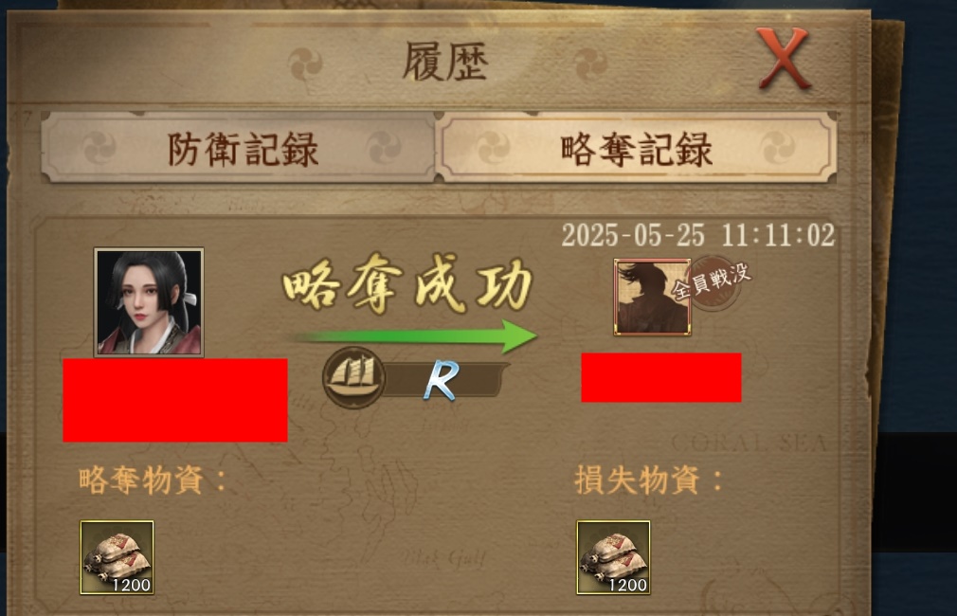The width and height of the screenshot is (957, 616).
Task: Click the 全員戦没 stamp badge
Action: 713,282
